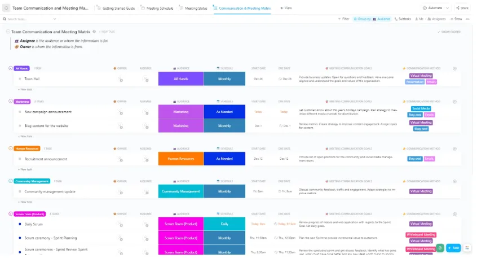Open the three-dot more options menu
477x258 pixels.
pyautogui.click(x=467, y=19)
